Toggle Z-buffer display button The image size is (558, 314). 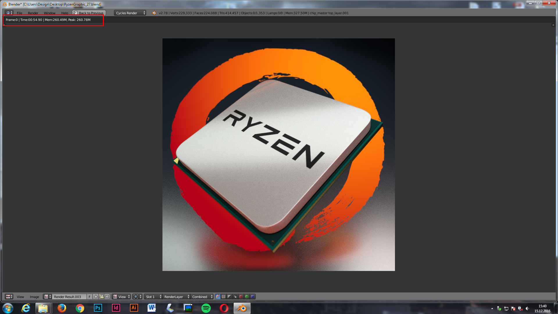coord(235,297)
